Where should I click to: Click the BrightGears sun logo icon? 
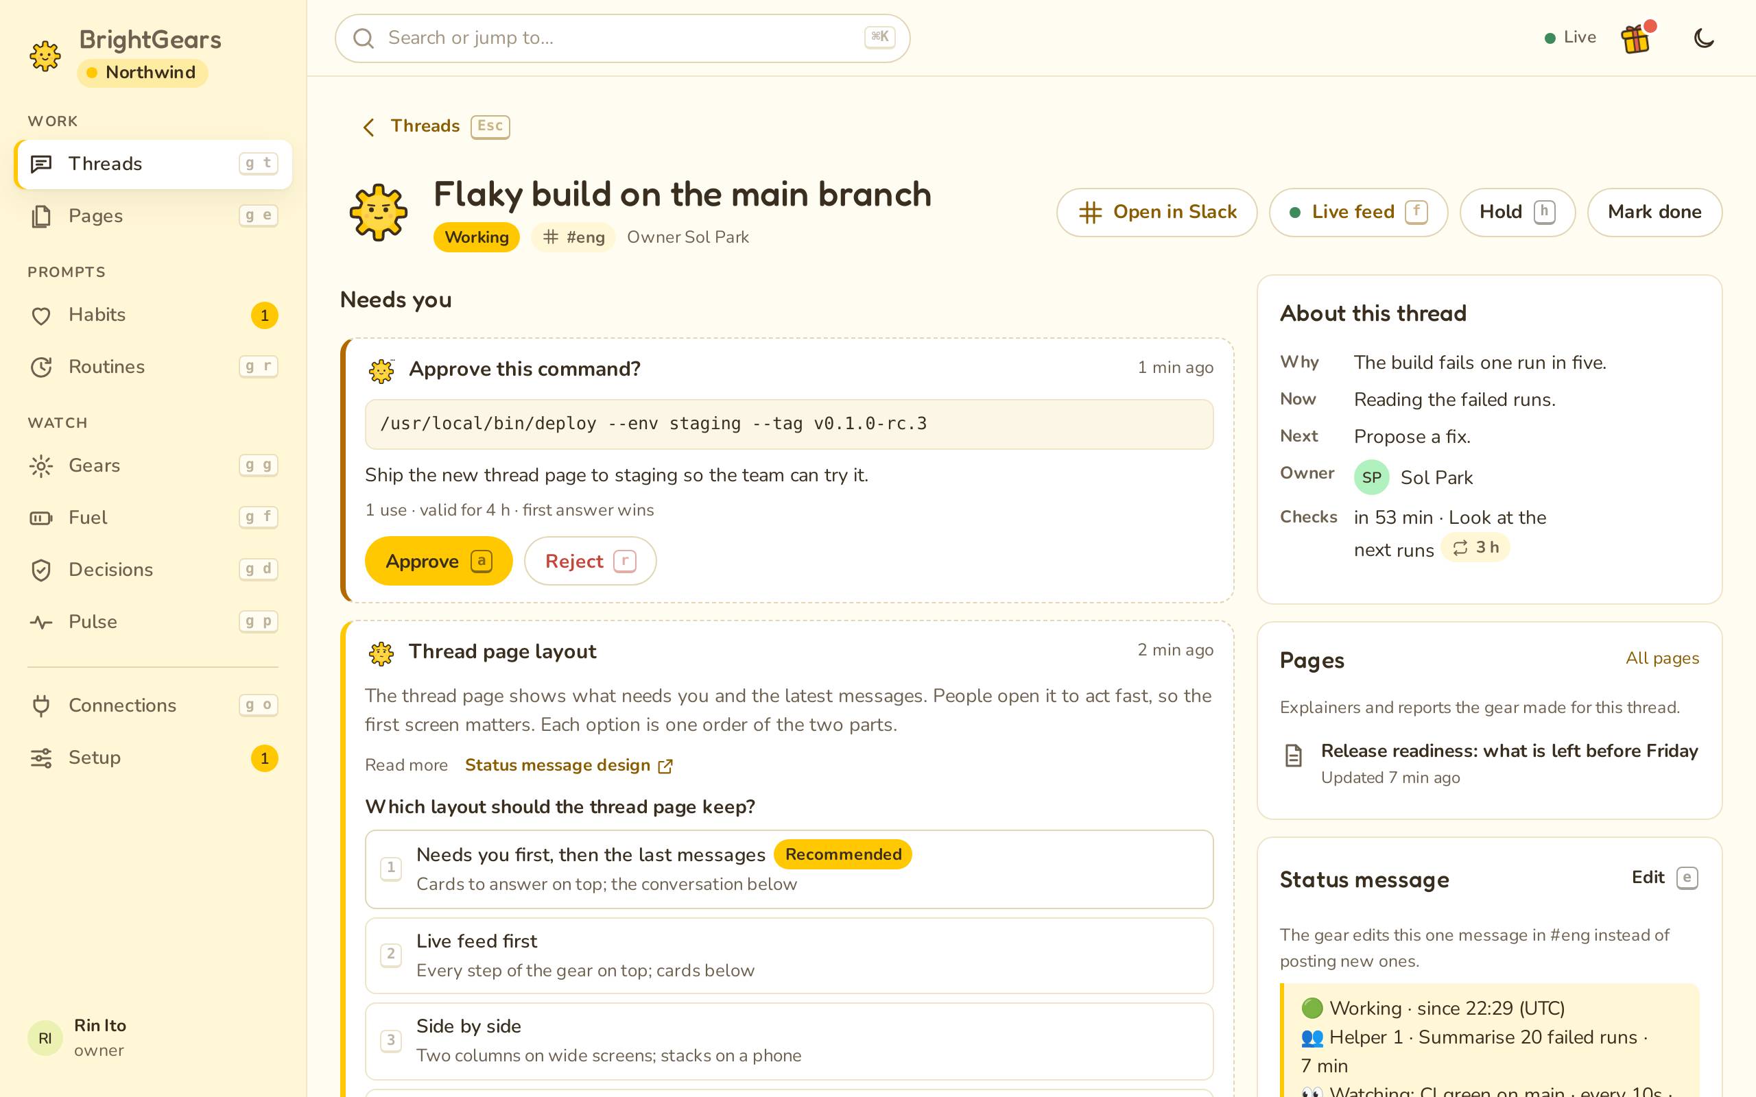(x=45, y=56)
